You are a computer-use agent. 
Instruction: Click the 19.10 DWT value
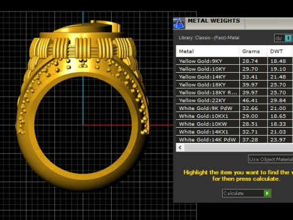coord(278,69)
